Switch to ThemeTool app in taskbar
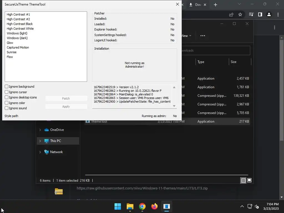This screenshot has width=284, height=213. [x=166, y=206]
